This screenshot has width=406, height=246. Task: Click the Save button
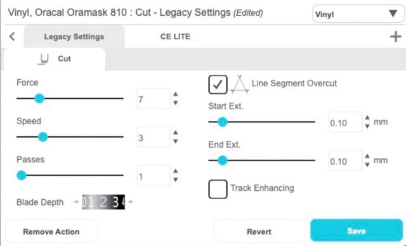tap(357, 231)
